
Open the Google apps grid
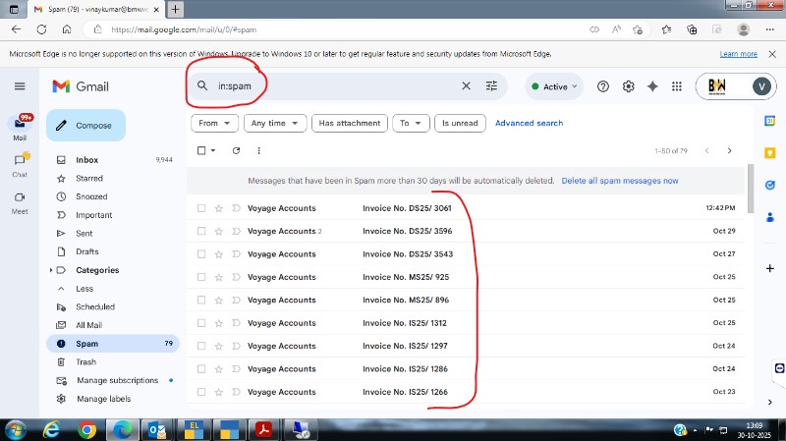677,86
